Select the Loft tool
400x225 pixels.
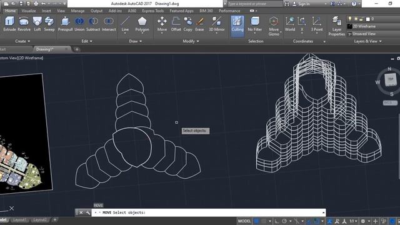click(x=37, y=24)
